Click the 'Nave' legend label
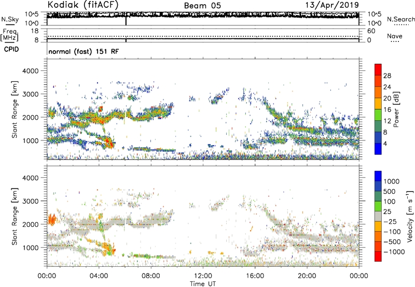Viewport: 415px width, 287px height. click(x=395, y=36)
